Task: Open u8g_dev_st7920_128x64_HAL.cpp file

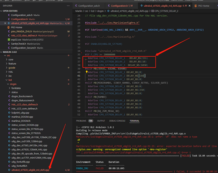Action: coord(29,150)
